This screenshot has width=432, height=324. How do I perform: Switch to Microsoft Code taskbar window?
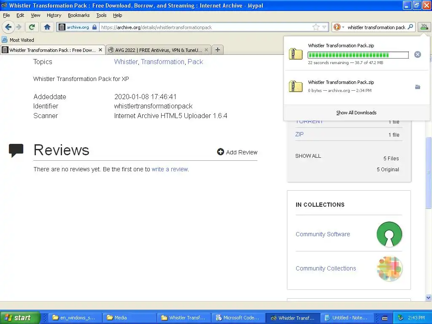[238, 318]
